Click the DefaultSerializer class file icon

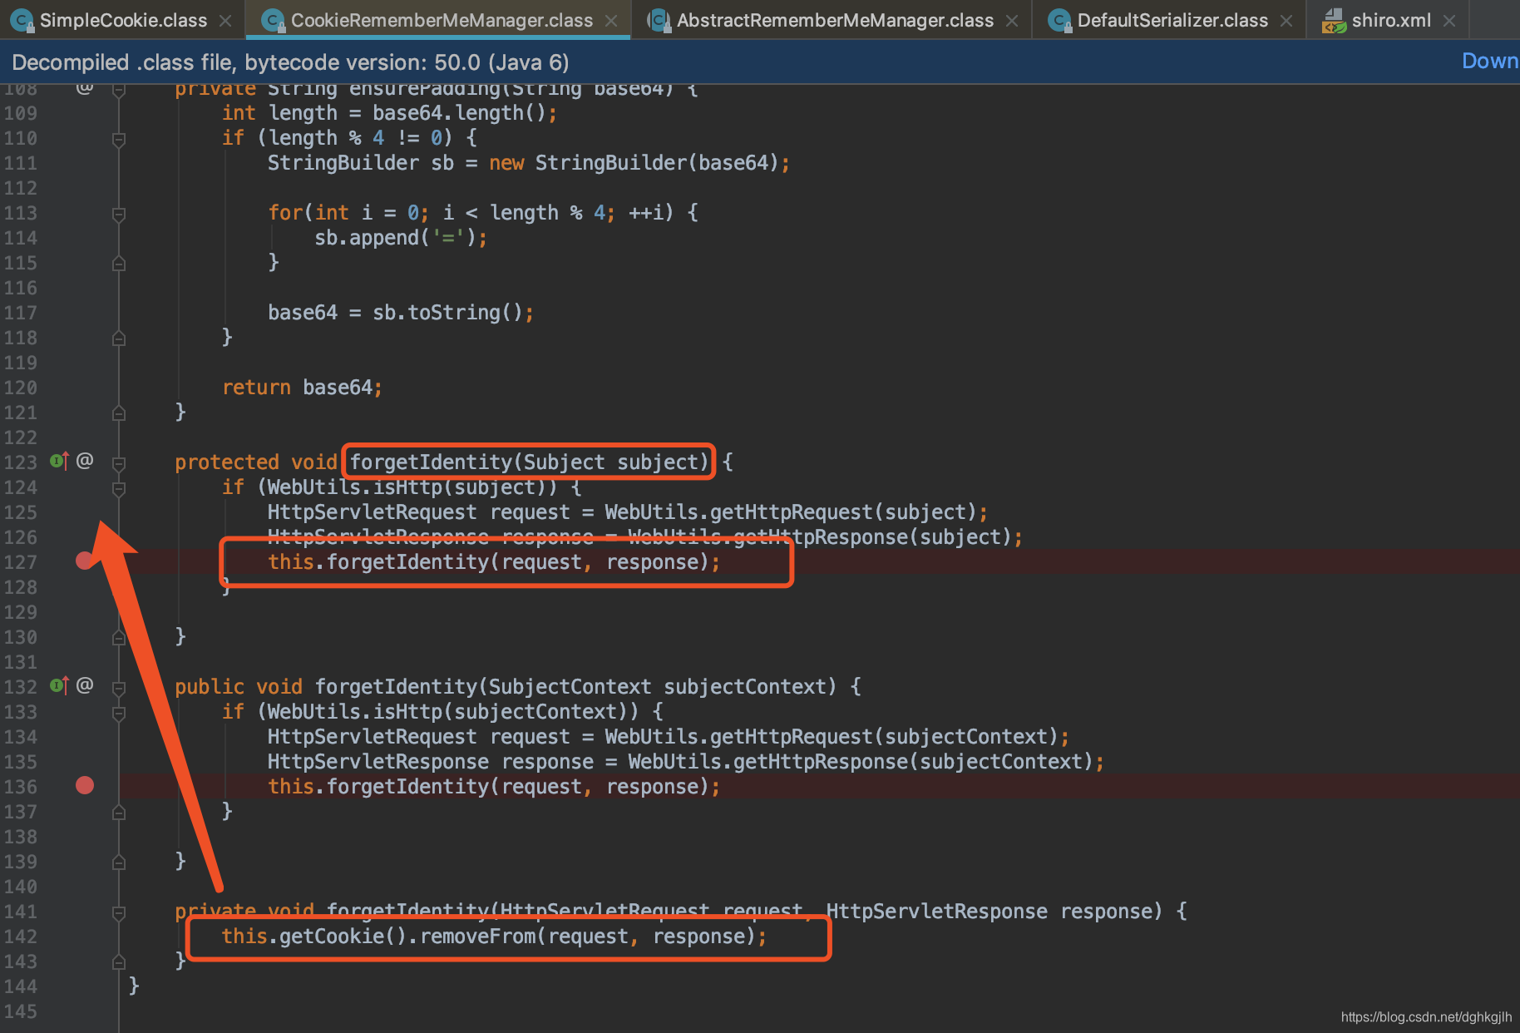tap(1059, 21)
